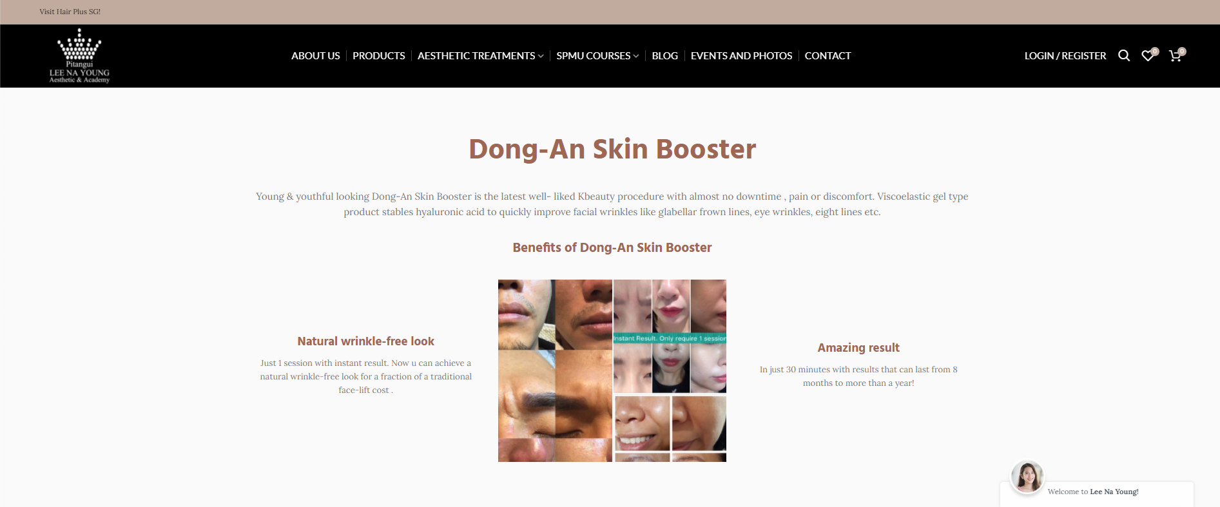Expand Aesthetic Treatments chevron arrow
The image size is (1220, 507).
tap(541, 56)
